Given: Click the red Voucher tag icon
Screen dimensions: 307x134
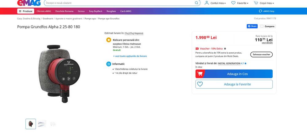Looking at the screenshot, I should 197,49.
